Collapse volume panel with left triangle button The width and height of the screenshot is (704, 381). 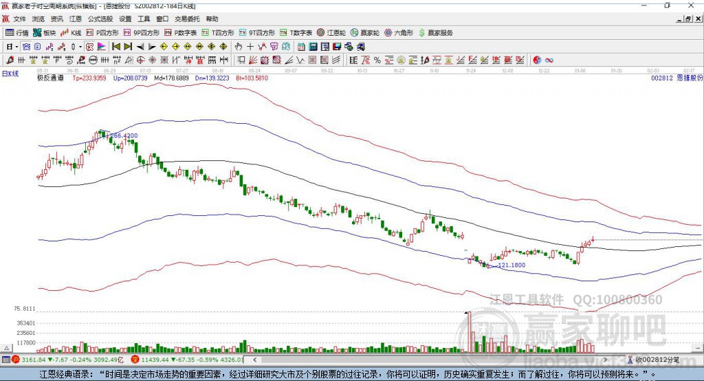[7, 348]
